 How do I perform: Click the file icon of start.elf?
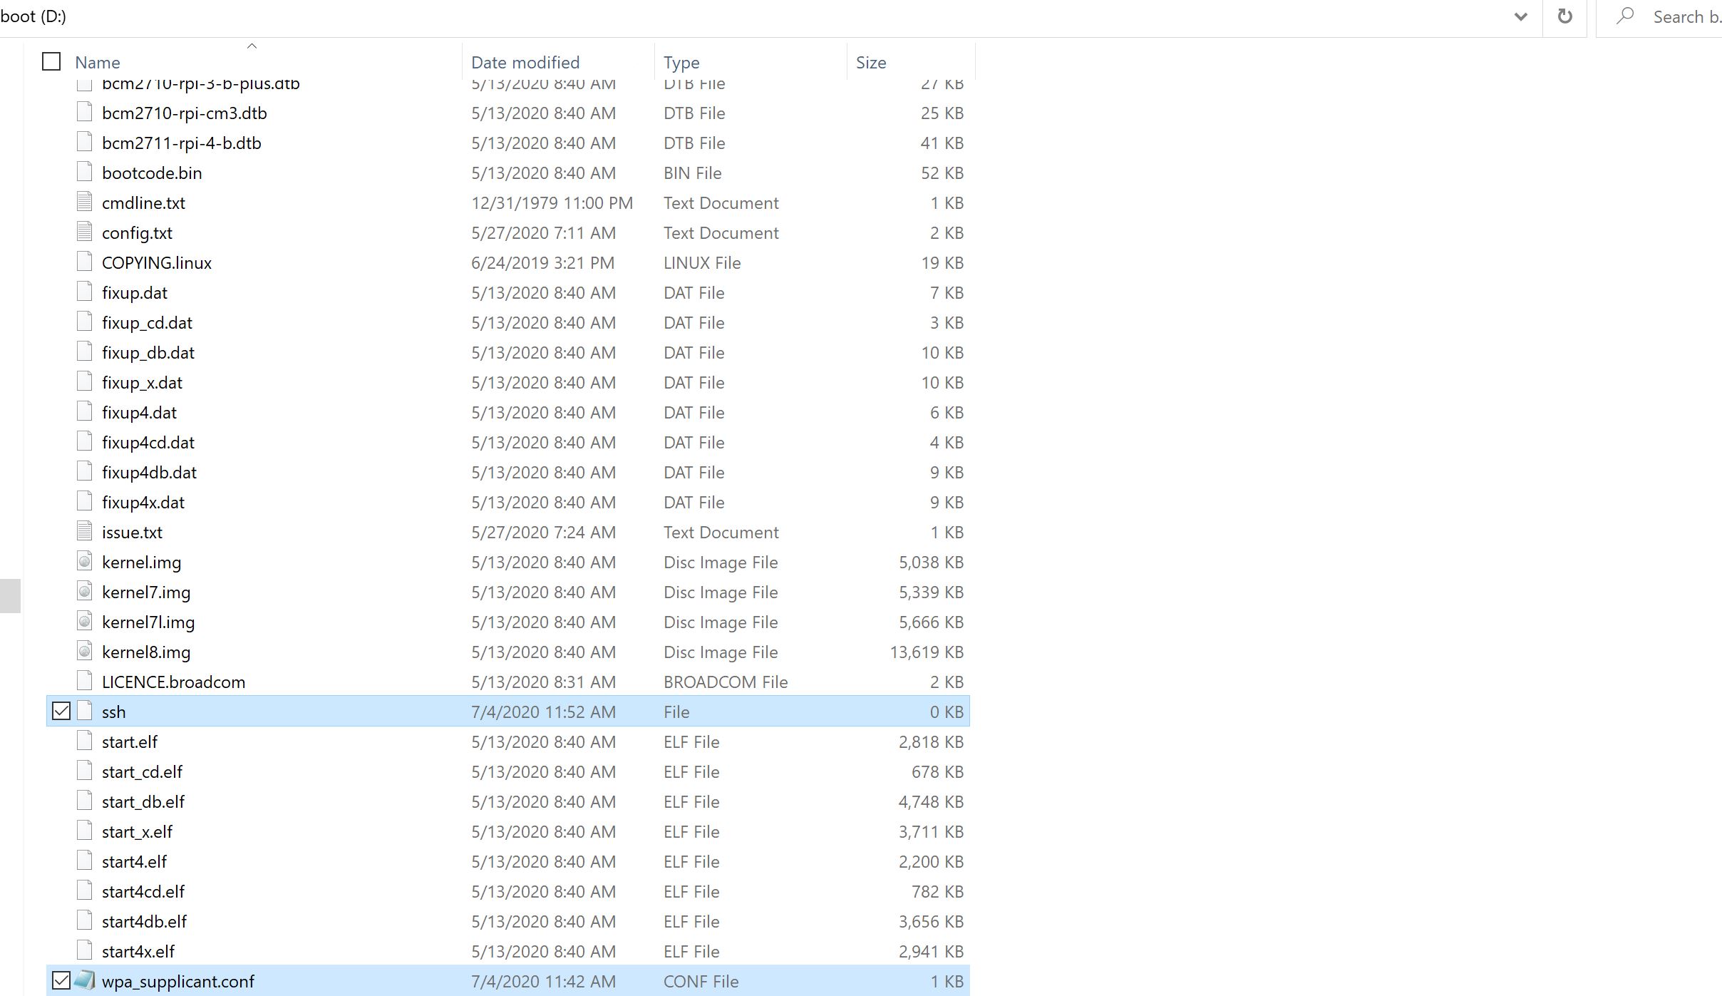click(84, 741)
